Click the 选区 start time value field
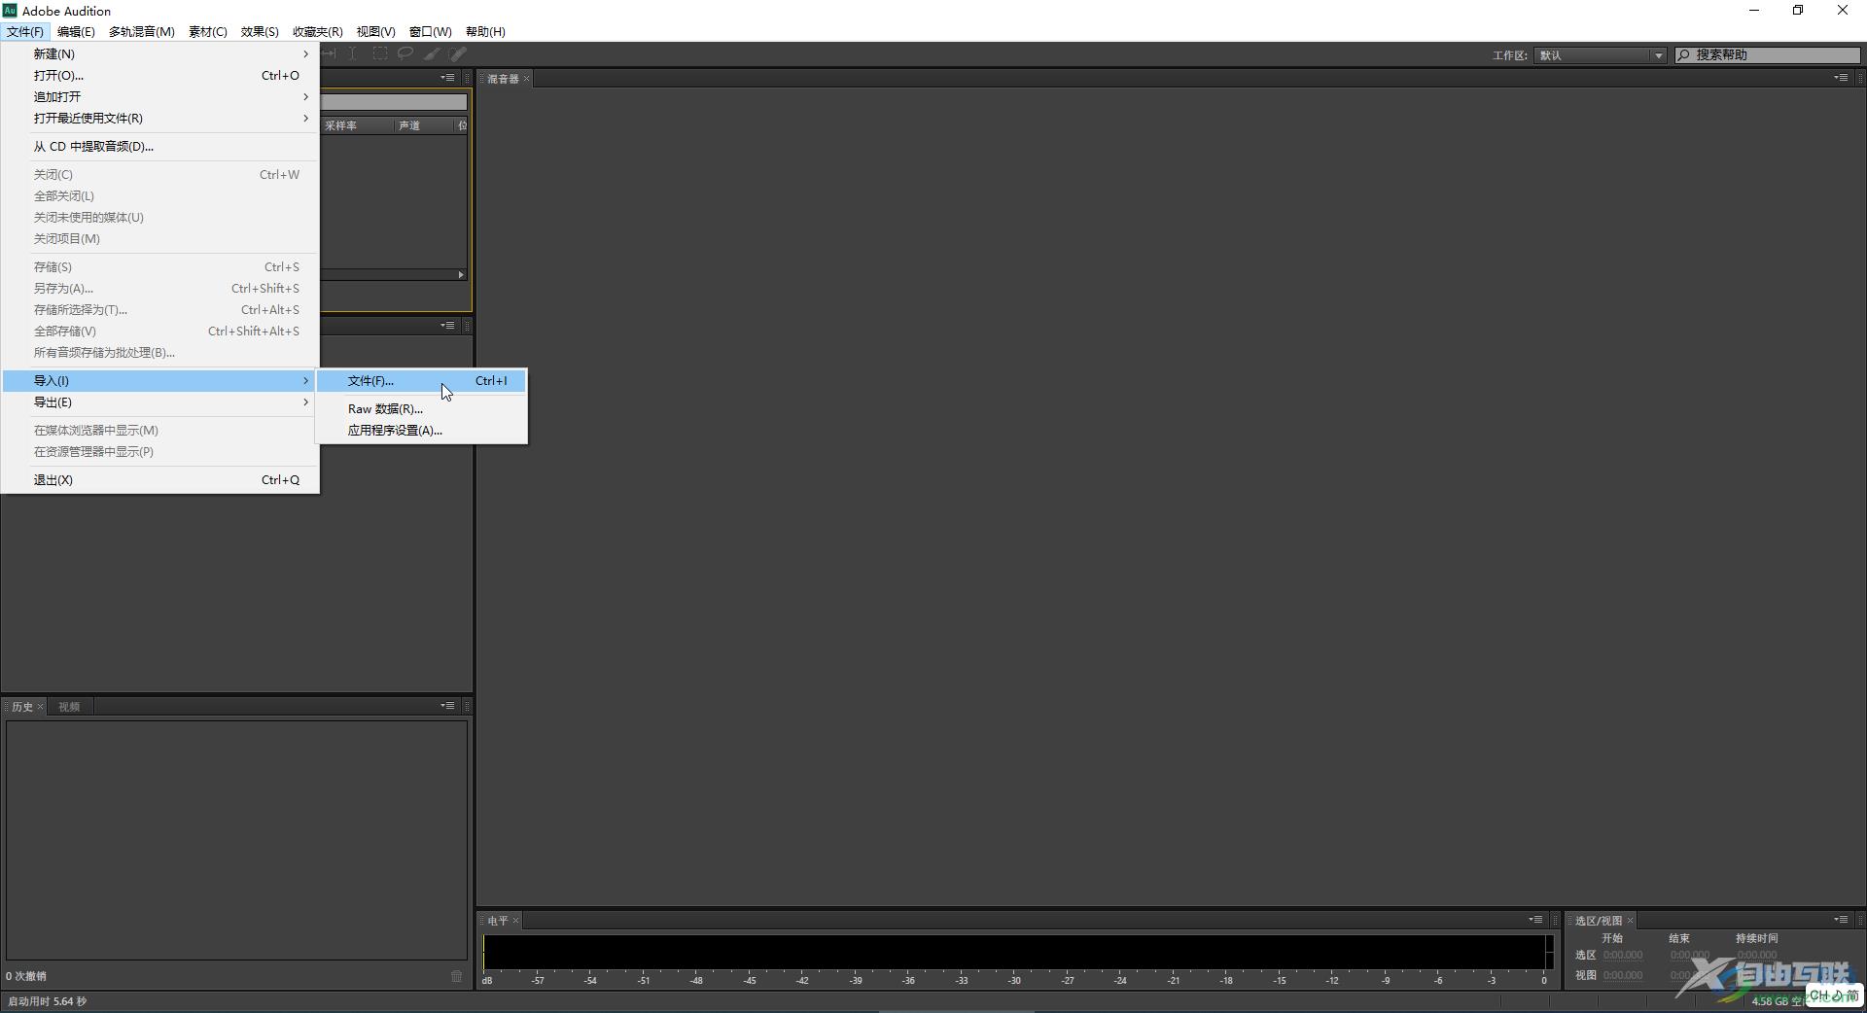Image resolution: width=1867 pixels, height=1013 pixels. click(1623, 956)
